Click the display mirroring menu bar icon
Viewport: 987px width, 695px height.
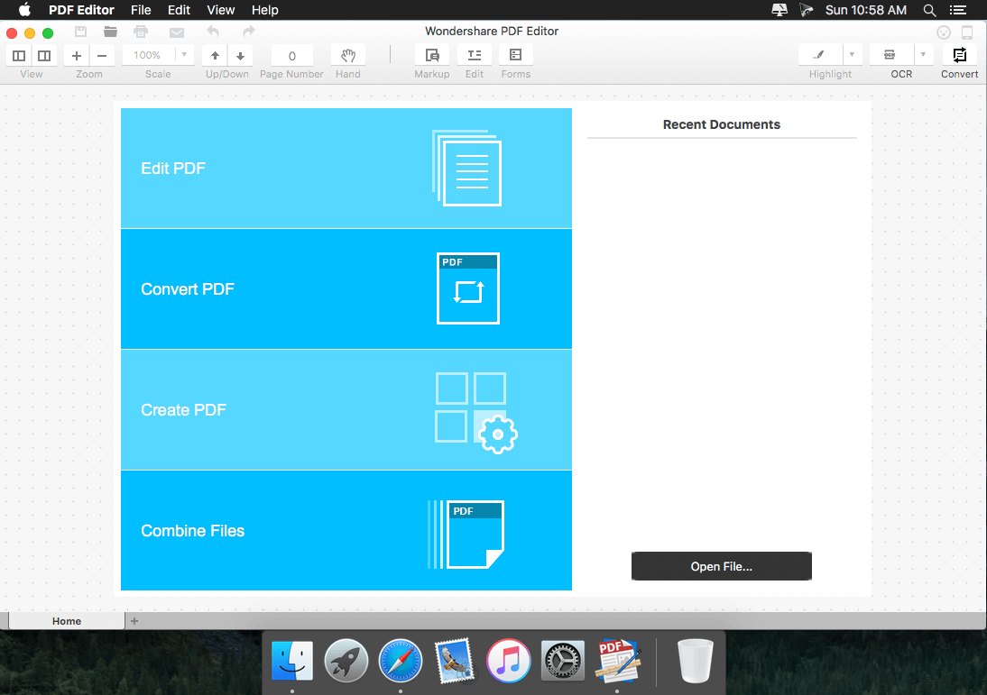click(779, 10)
